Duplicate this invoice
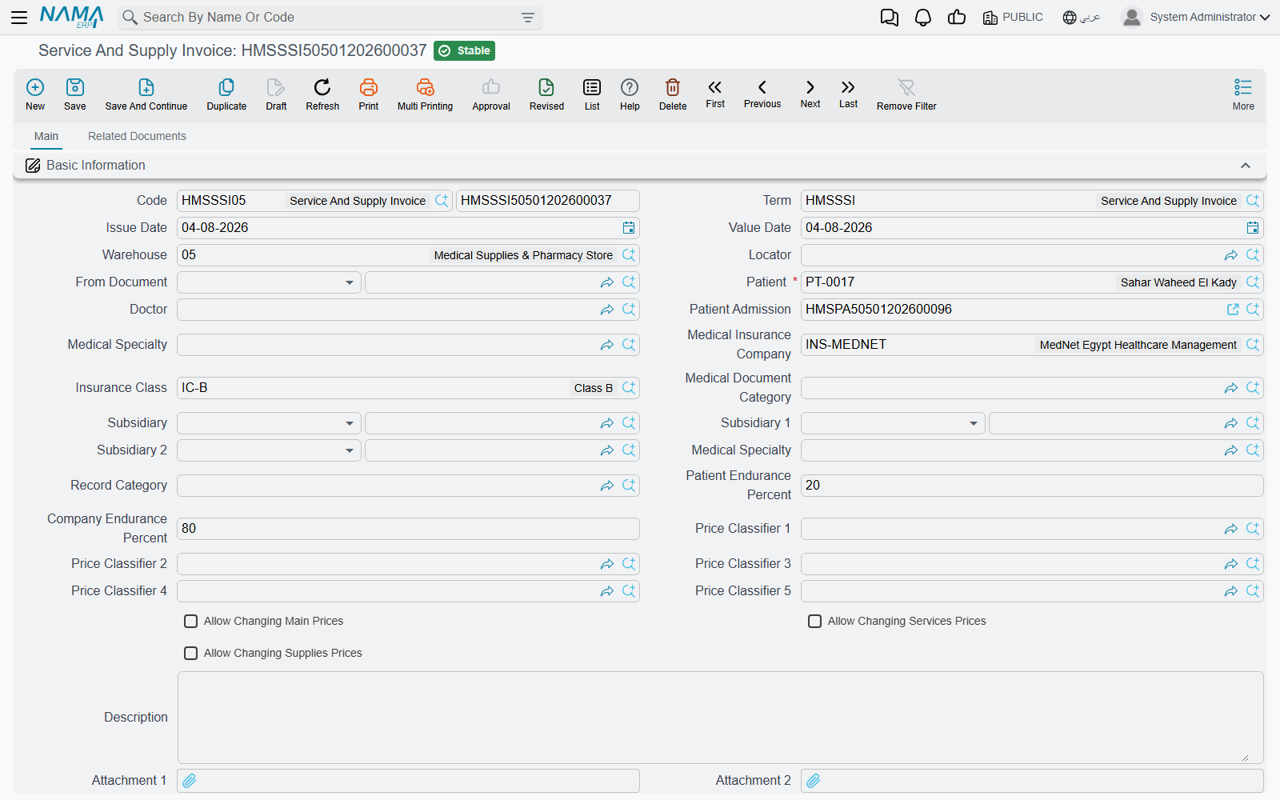 226,94
